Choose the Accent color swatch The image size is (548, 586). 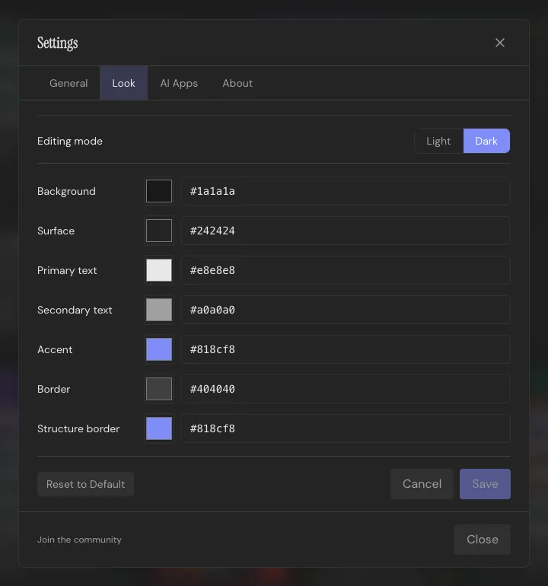(159, 349)
